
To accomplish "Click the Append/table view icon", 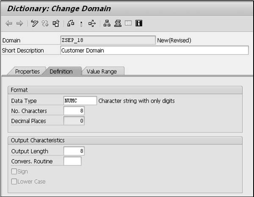I will tap(128, 23).
